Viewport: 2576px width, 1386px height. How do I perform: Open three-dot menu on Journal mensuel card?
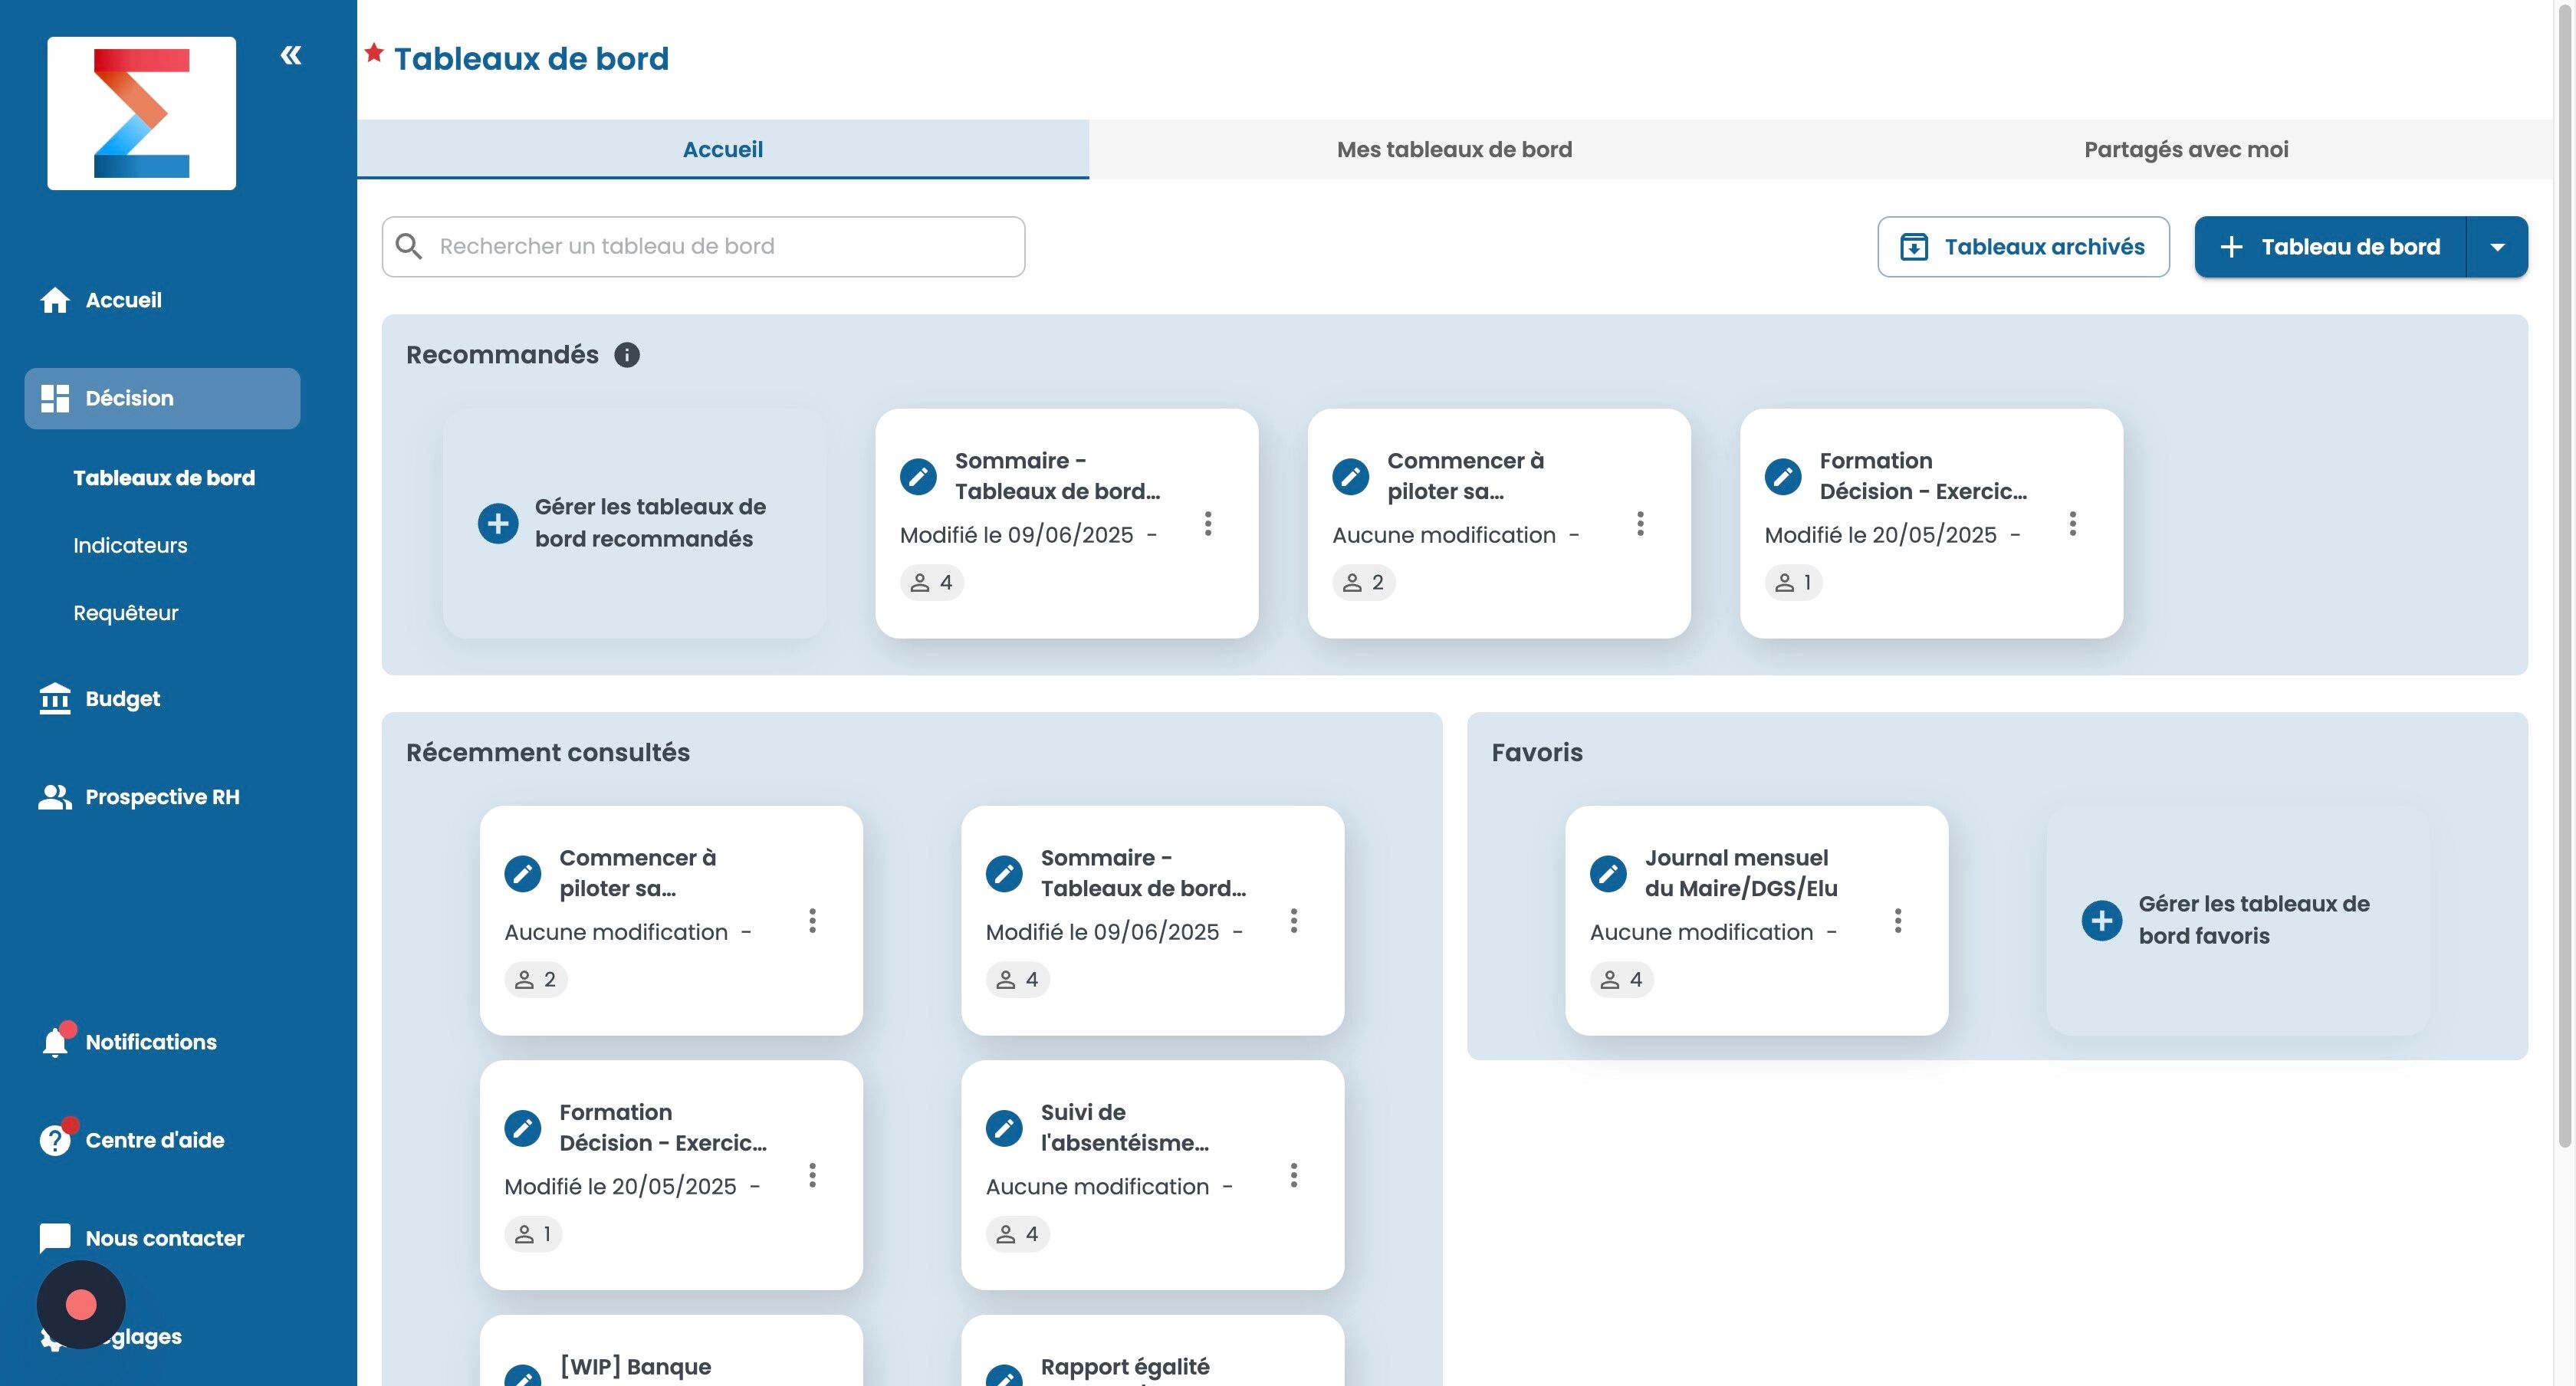[1897, 920]
